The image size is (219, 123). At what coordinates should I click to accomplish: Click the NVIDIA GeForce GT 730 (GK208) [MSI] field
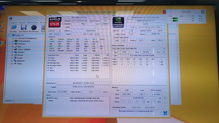pos(145,18)
